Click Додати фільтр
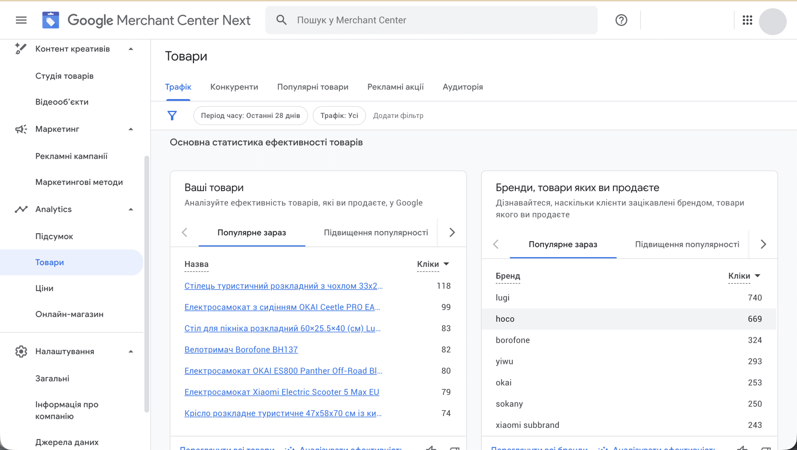797x450 pixels. [398, 116]
